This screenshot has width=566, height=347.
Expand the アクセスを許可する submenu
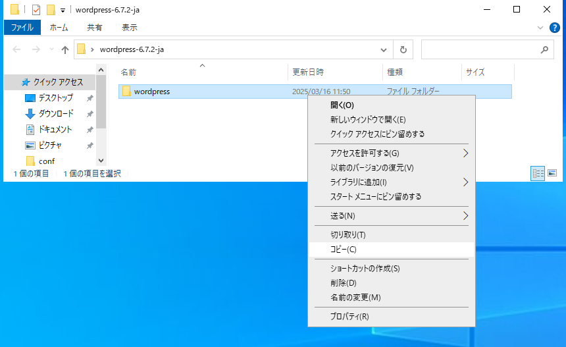coord(465,153)
